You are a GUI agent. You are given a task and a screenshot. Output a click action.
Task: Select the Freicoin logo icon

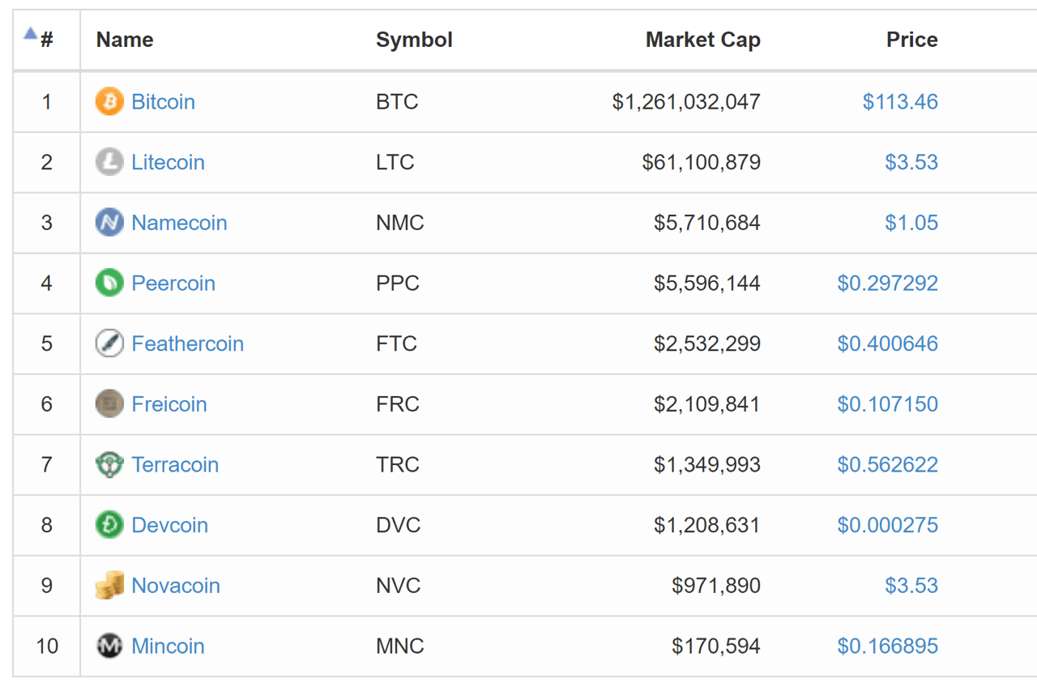pyautogui.click(x=109, y=403)
